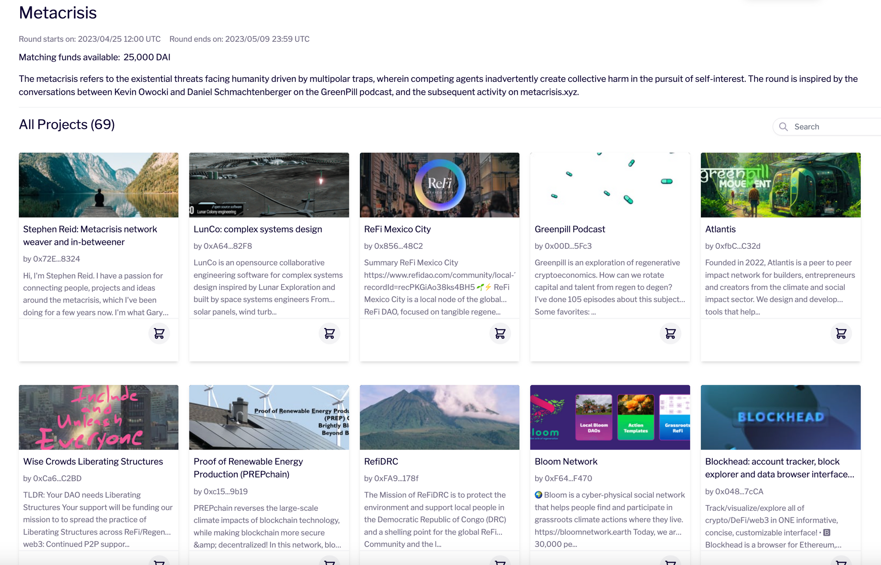Screen dimensions: 881x565
Task: Open the Atlantis project title
Action: point(720,229)
